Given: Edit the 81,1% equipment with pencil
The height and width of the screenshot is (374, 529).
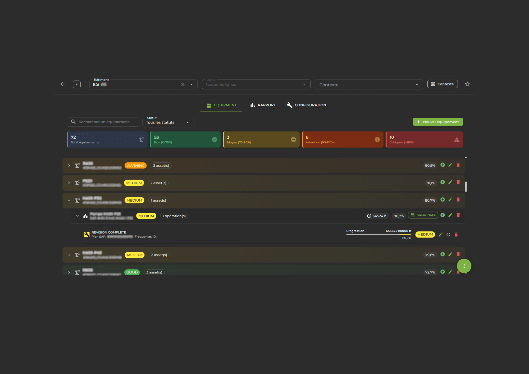Looking at the screenshot, I should coord(450,182).
